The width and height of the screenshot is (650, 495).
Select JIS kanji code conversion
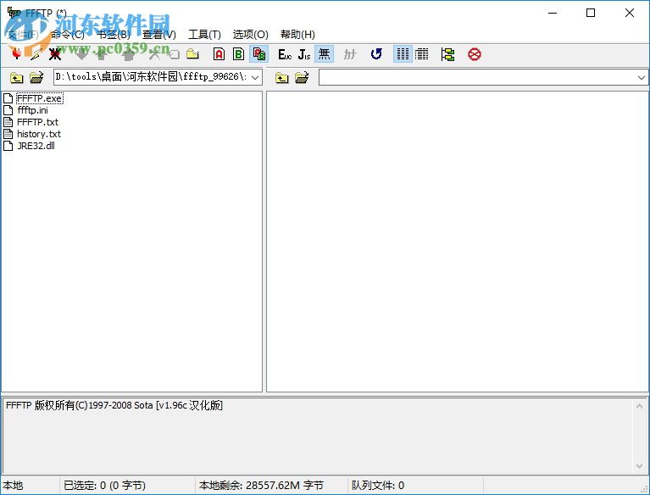[304, 54]
